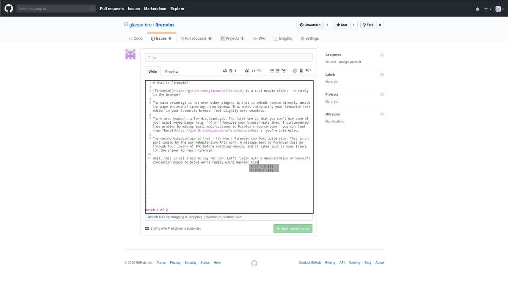The height and width of the screenshot is (286, 508).
Task: Reference an issue with bookmark icon
Action: pyautogui.click(x=301, y=71)
